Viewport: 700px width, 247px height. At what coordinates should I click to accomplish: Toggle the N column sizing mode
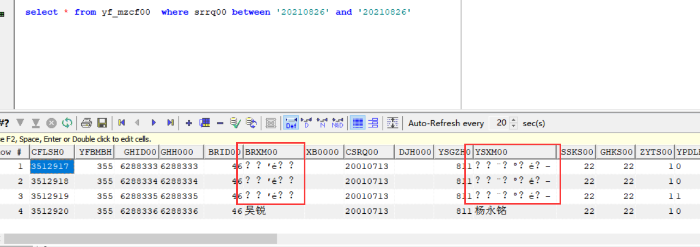322,122
